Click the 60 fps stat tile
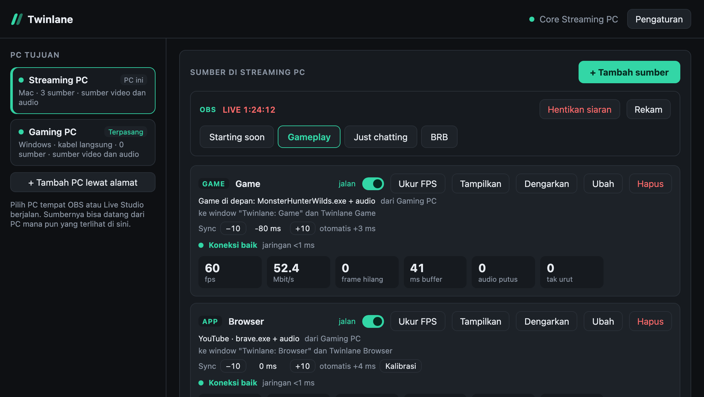 pos(230,272)
